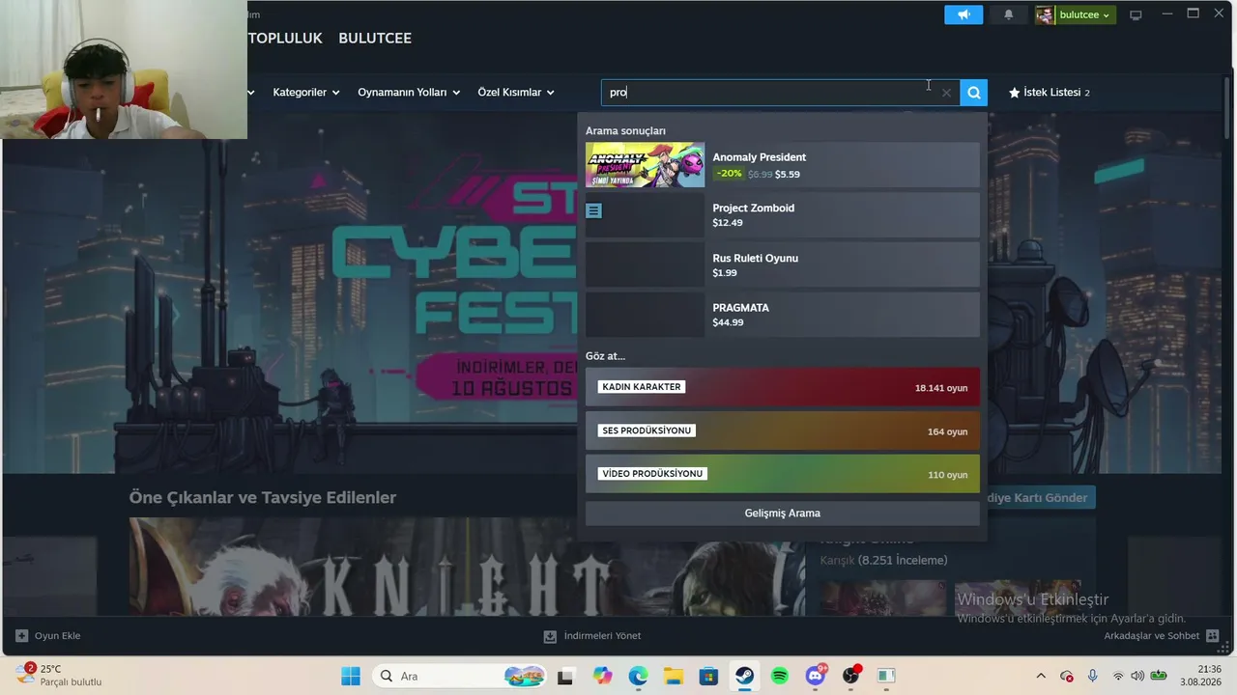This screenshot has width=1237, height=695.
Task: Click the microphone tray icon
Action: (1092, 676)
